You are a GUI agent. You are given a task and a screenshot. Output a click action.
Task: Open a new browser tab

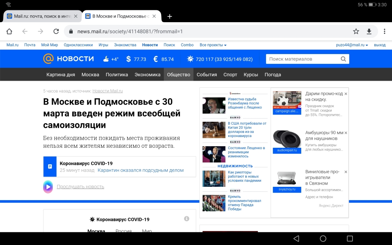pyautogui.click(x=170, y=16)
